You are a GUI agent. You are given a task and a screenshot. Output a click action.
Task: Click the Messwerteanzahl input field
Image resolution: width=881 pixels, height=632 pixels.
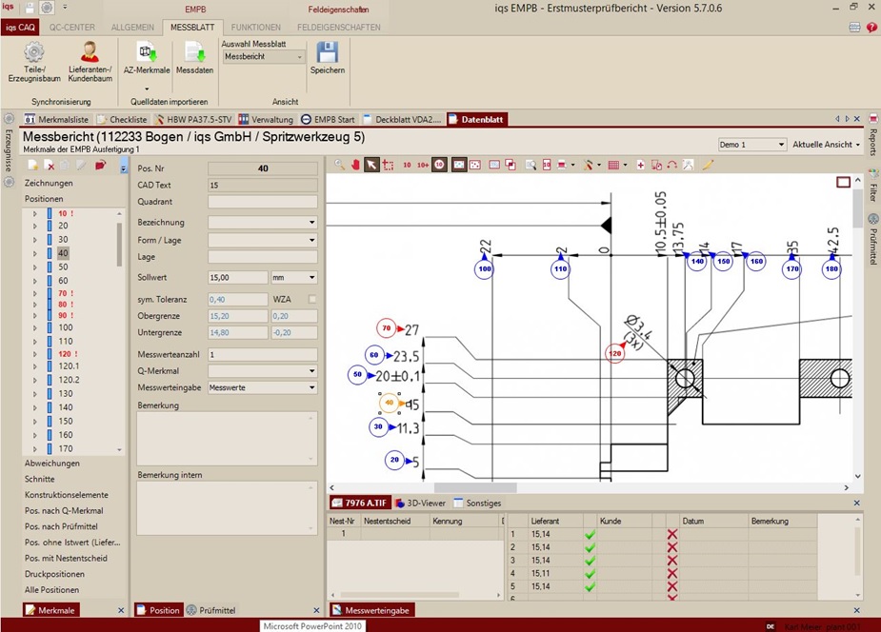262,354
